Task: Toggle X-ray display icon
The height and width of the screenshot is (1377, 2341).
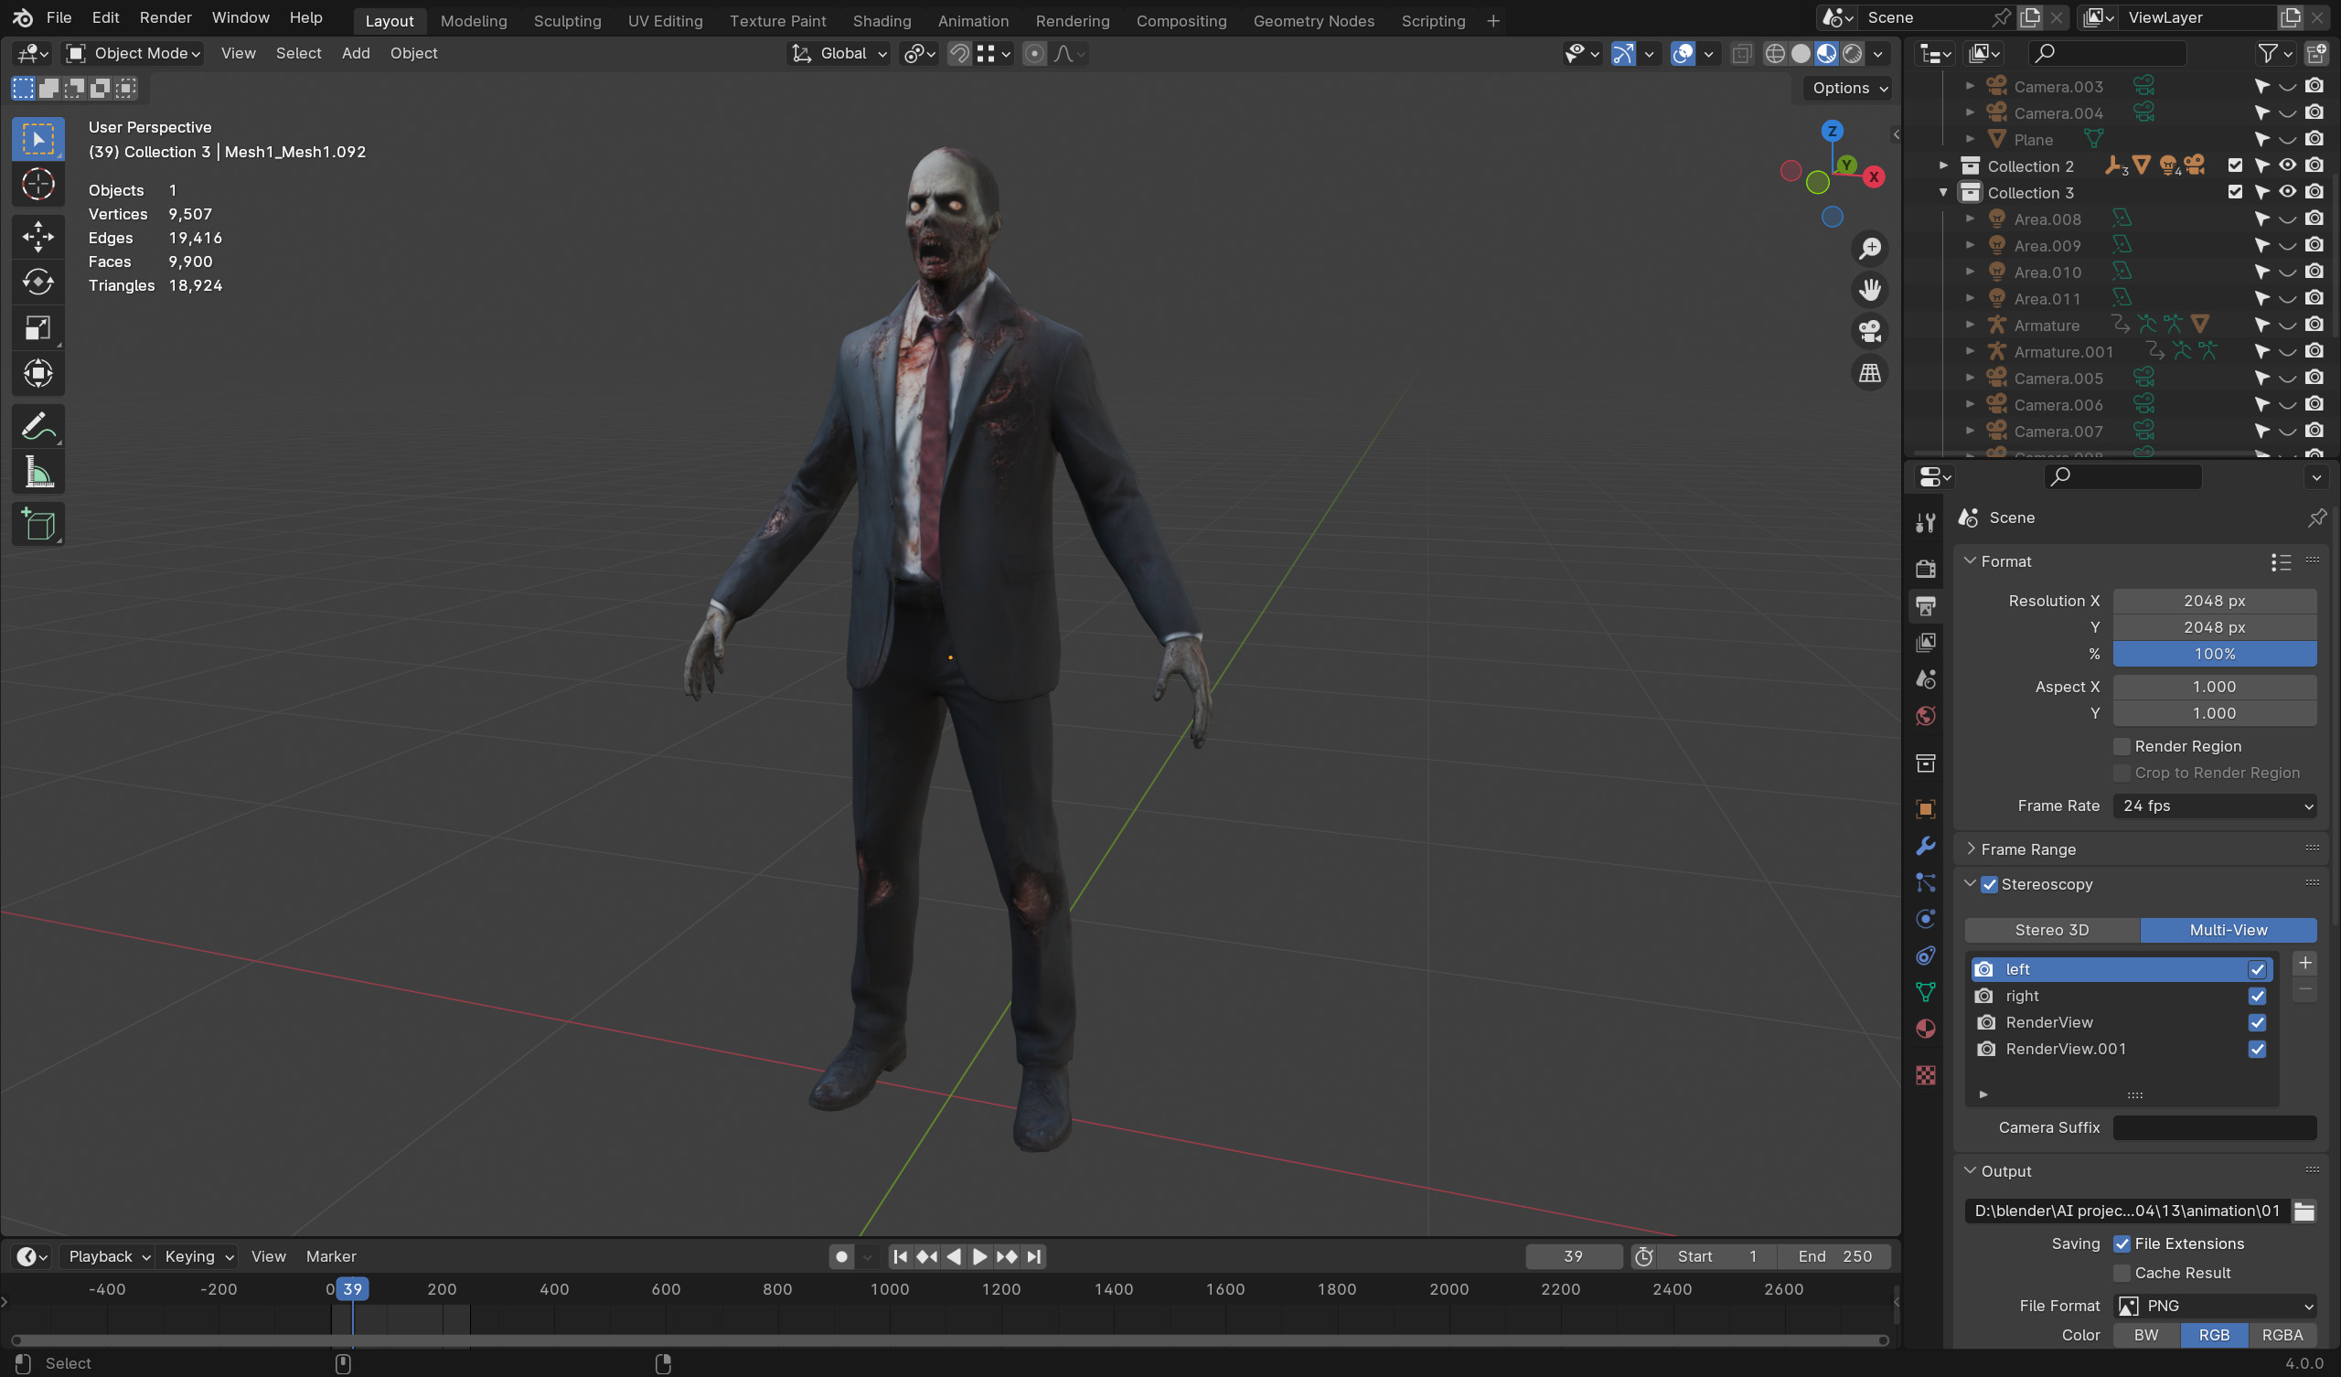Action: (1742, 54)
